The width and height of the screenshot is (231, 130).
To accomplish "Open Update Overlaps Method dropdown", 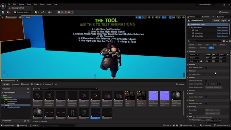I will point(212,84).
